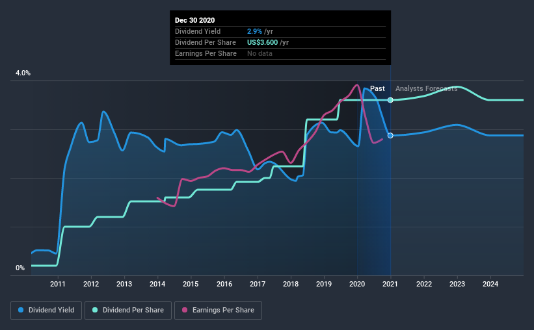Click the tooltip's Dividend Yield row label
This screenshot has height=330, width=534.
(x=198, y=31)
